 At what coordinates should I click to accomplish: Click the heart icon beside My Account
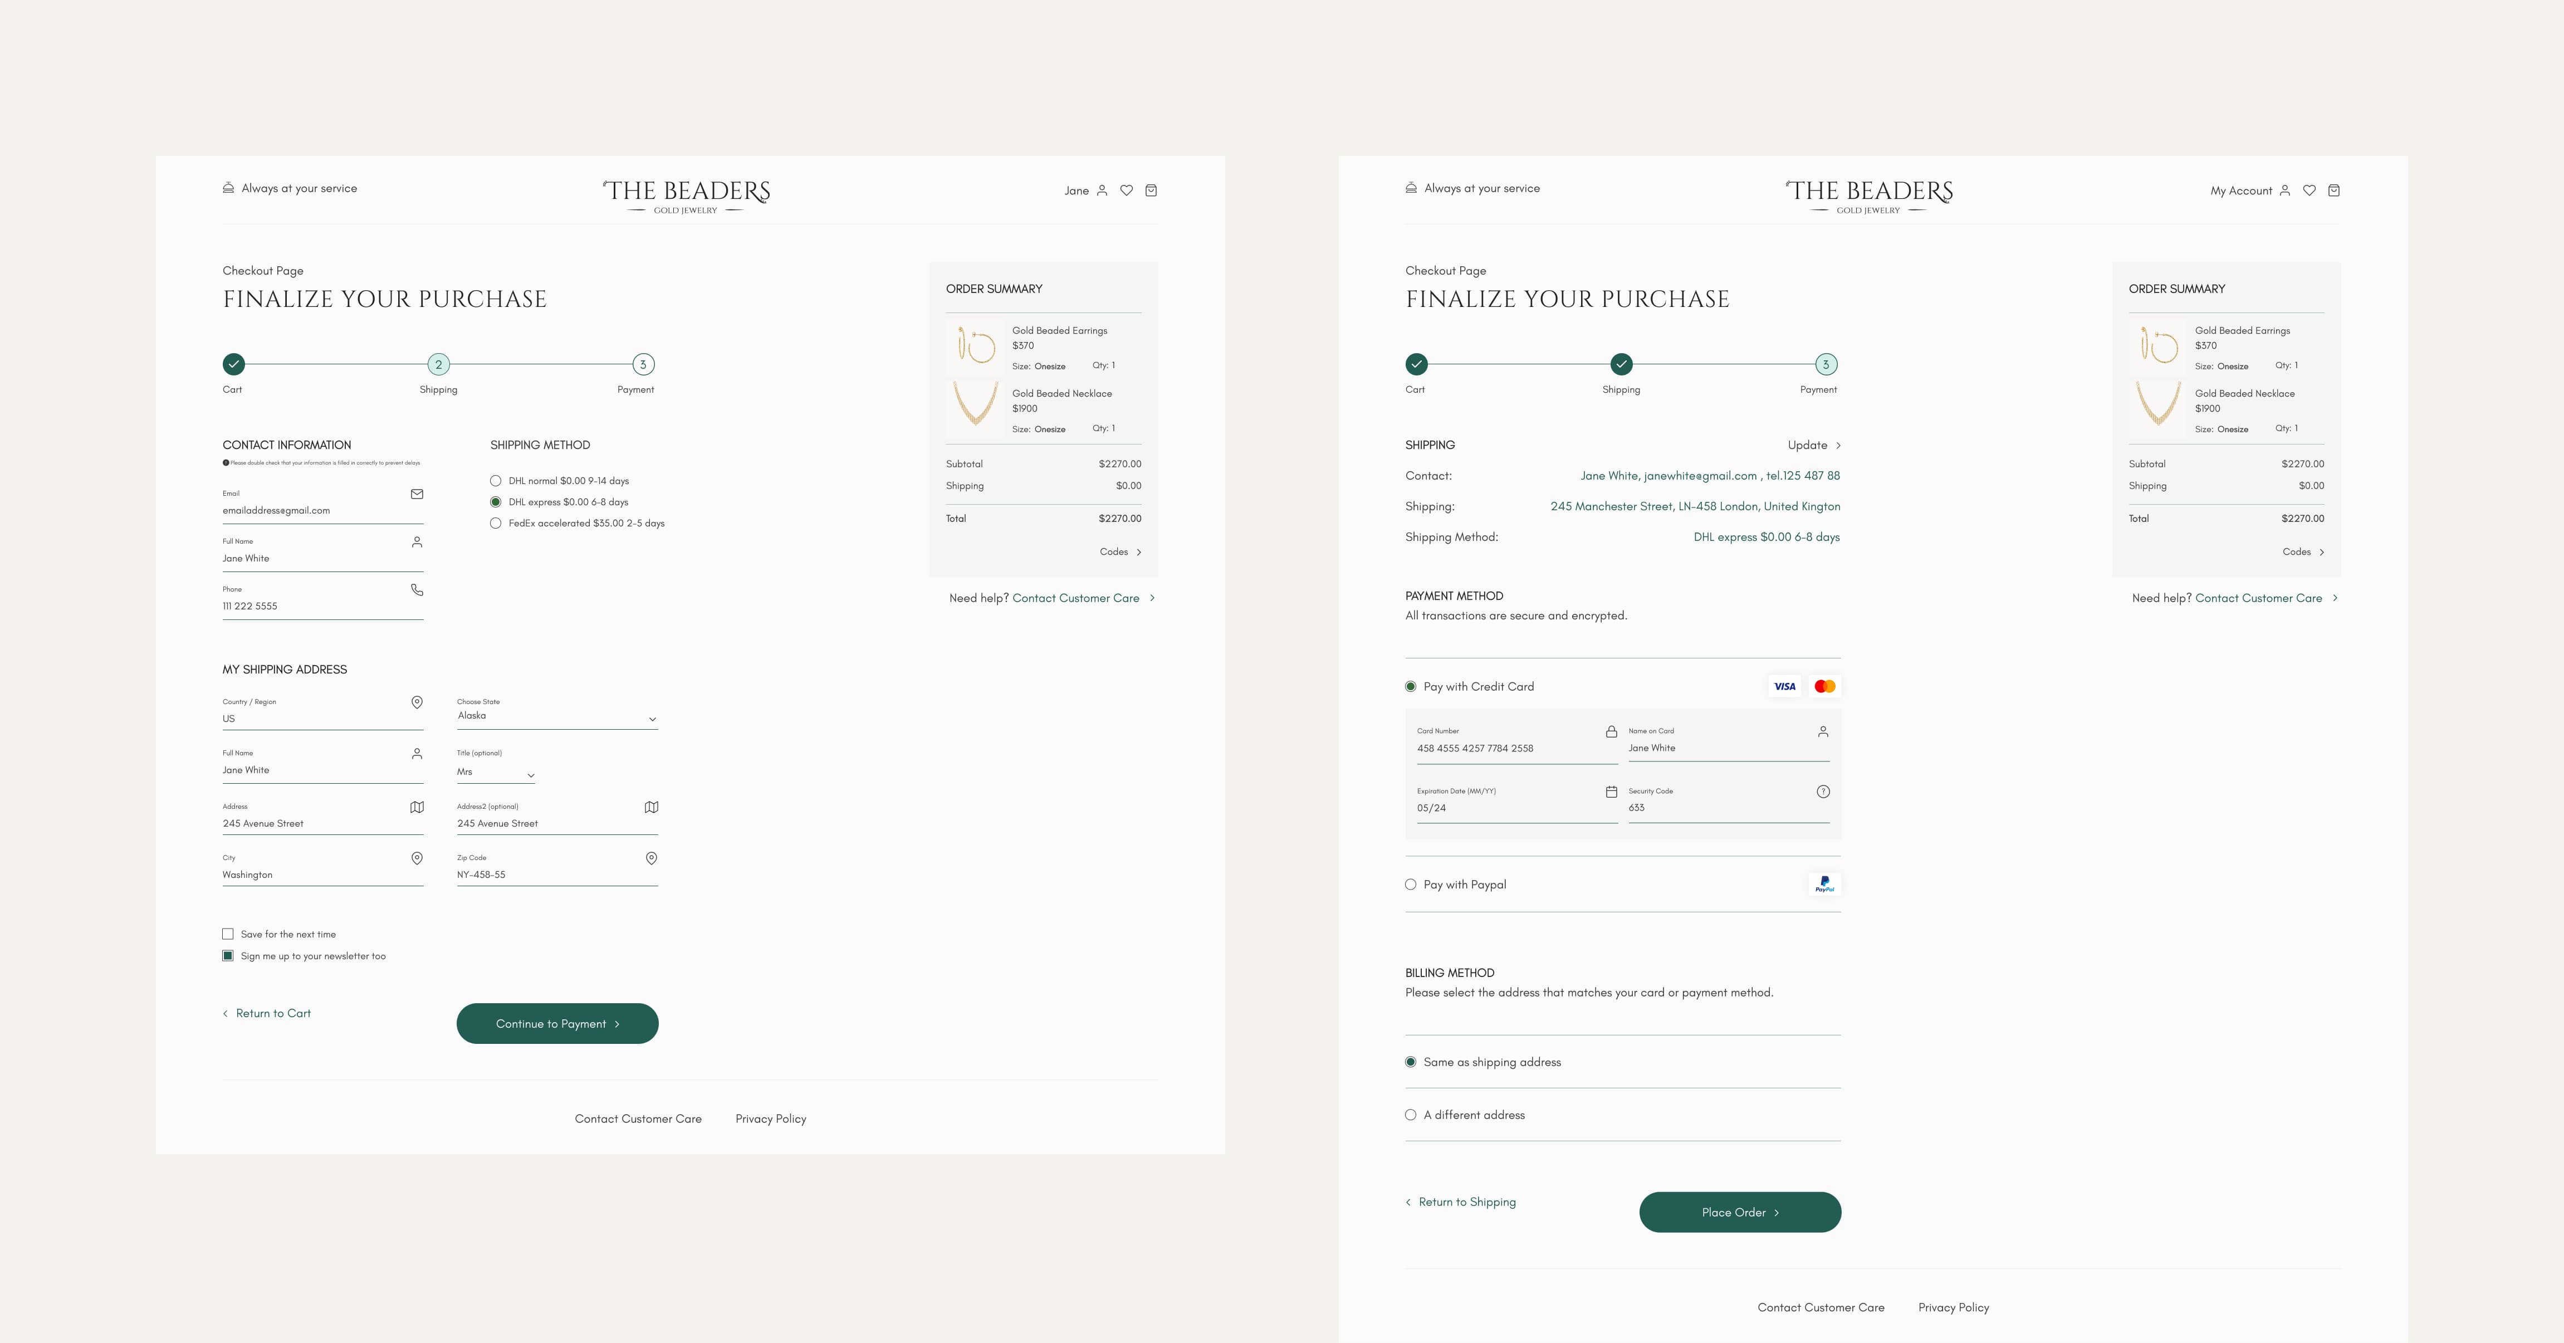tap(2309, 190)
